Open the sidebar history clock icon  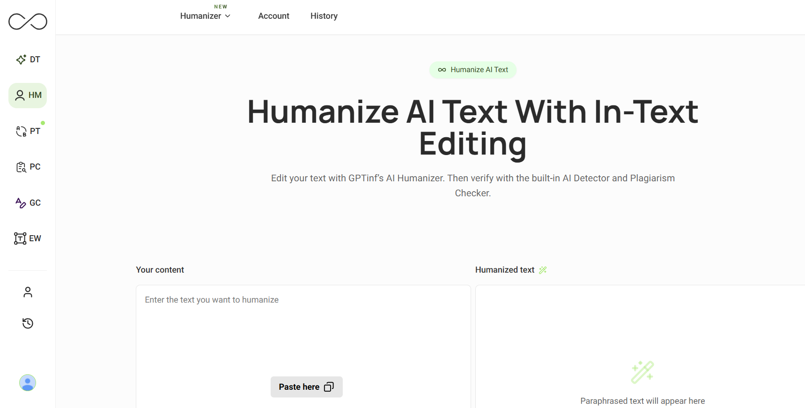click(28, 323)
